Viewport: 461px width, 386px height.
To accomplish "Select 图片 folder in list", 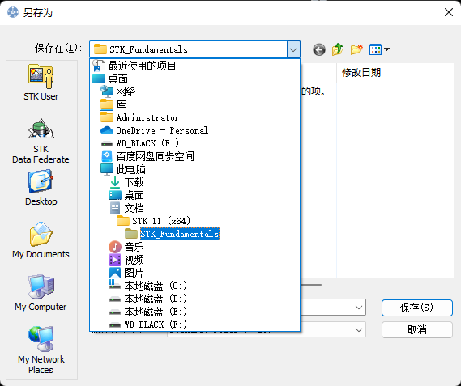I will pyautogui.click(x=126, y=273).
